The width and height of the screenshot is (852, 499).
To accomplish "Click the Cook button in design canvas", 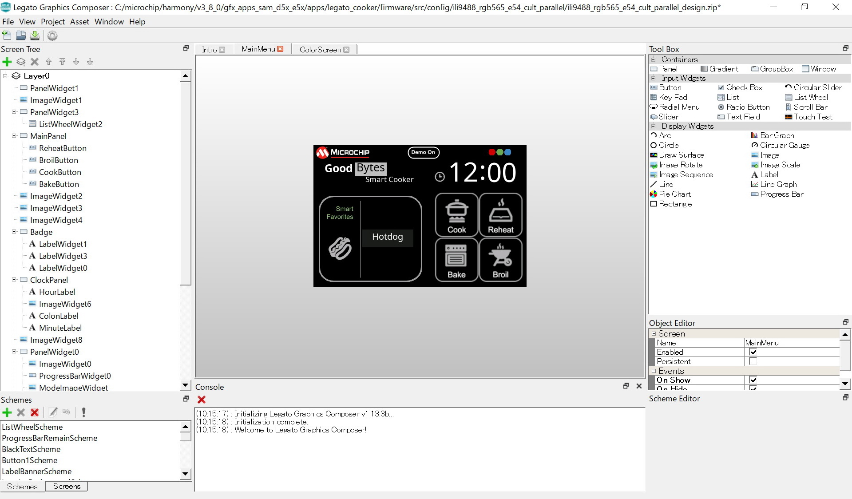I will (456, 215).
